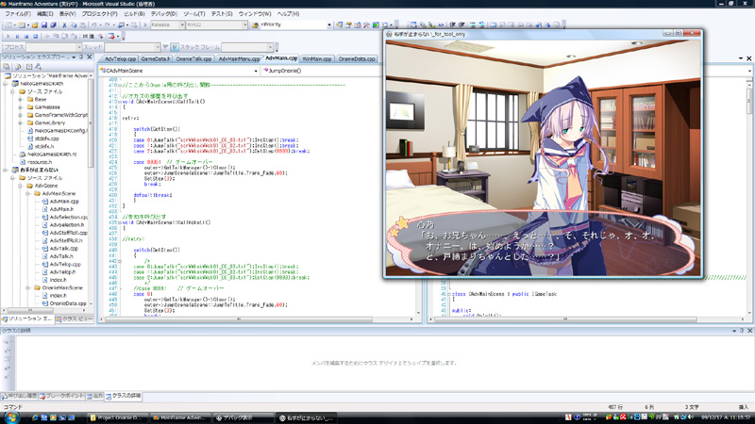Select resource.h in the solution tree
The height and width of the screenshot is (424, 755).
coord(36,162)
